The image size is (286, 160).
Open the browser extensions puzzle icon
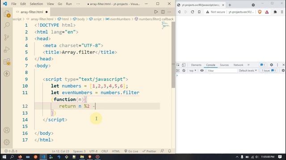point(275,12)
